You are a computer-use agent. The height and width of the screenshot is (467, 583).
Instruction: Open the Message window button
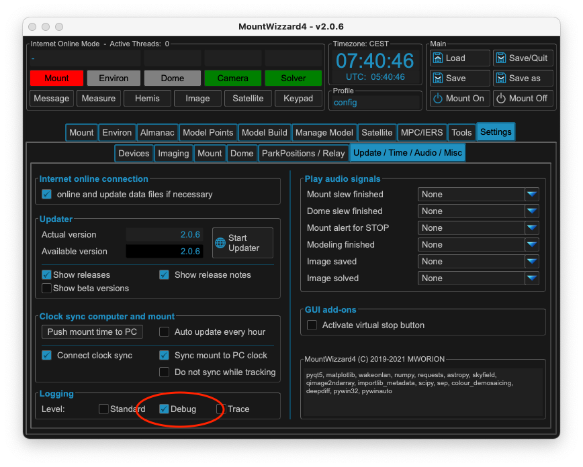click(x=52, y=99)
